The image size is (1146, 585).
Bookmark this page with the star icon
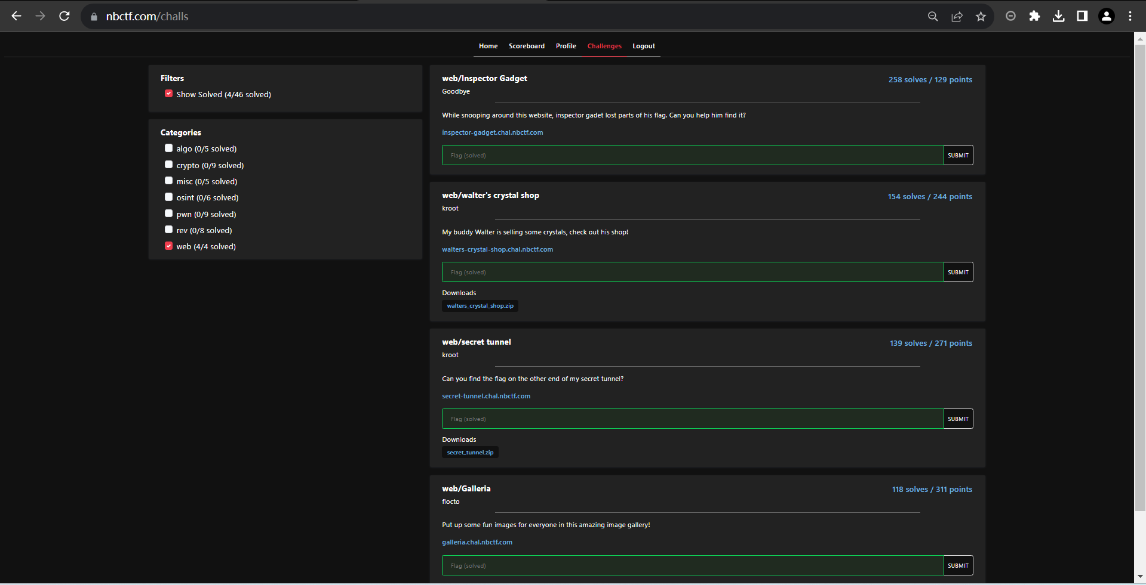tap(981, 17)
